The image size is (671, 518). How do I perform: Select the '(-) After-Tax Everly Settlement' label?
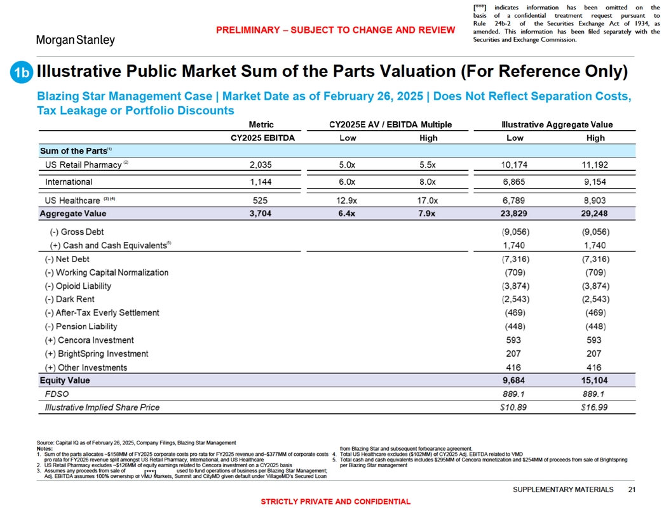pos(102,312)
